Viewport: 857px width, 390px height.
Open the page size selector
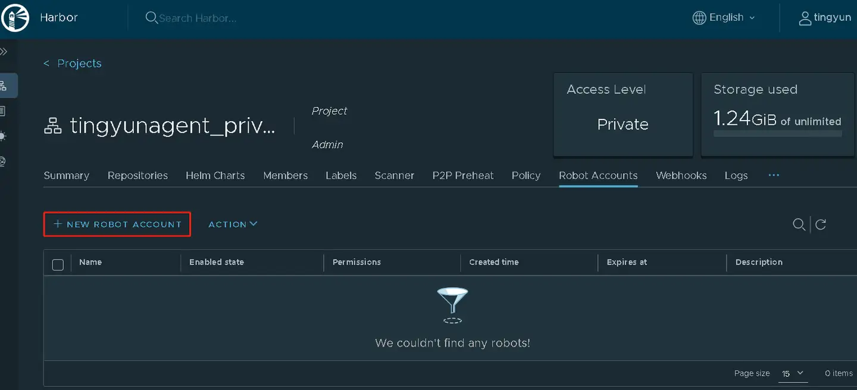click(x=792, y=373)
